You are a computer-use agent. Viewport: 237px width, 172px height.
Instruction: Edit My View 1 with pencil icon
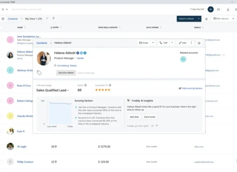pos(47,18)
